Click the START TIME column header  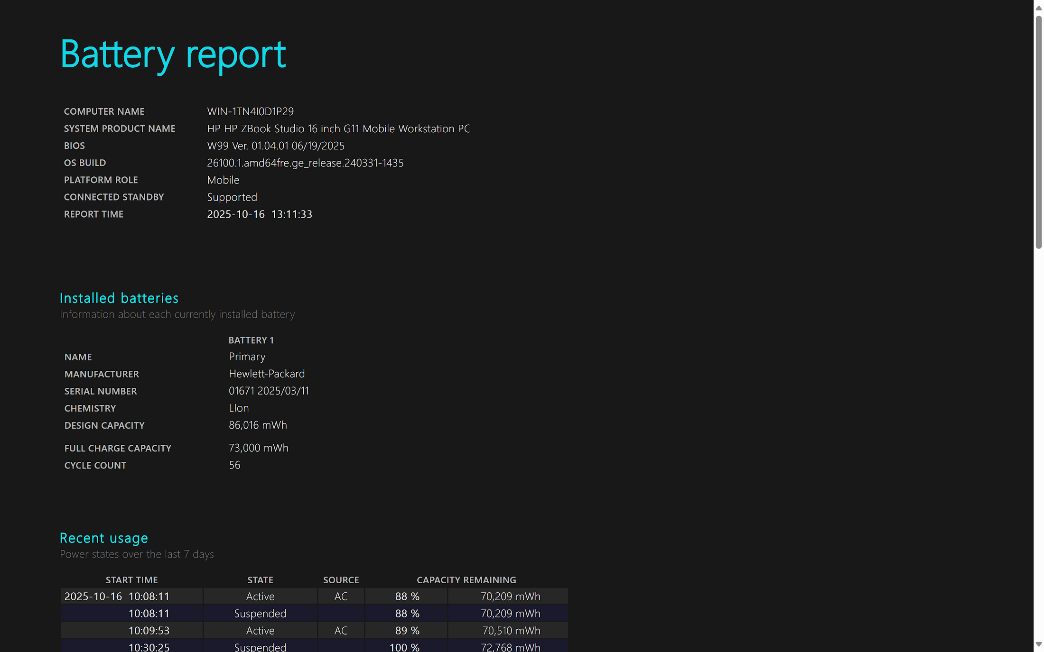click(132, 580)
